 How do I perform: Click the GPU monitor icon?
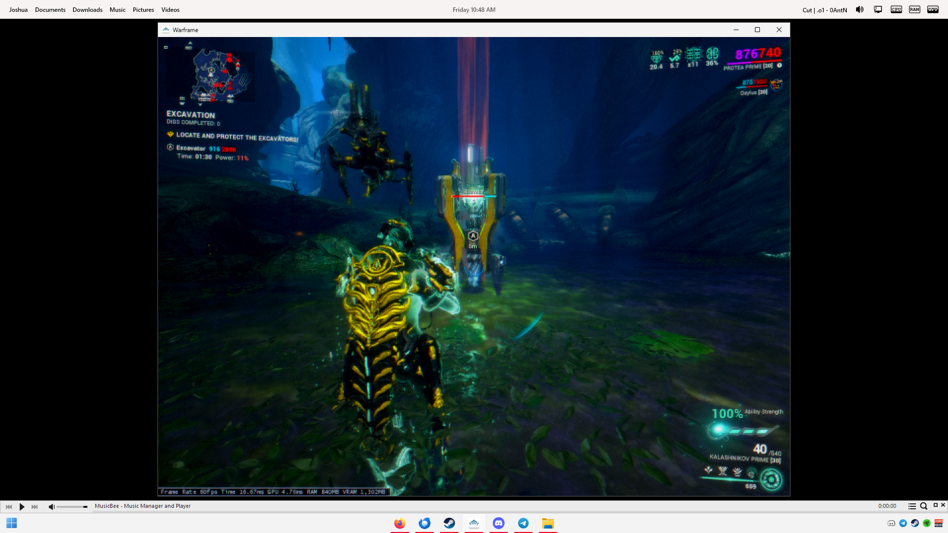(x=933, y=9)
